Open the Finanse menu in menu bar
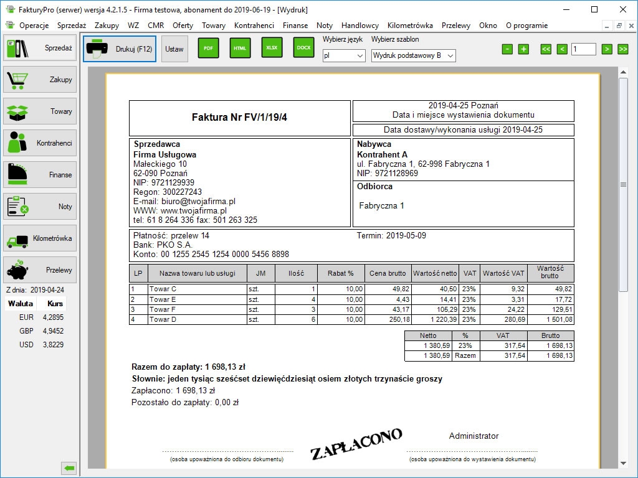 pos(295,26)
